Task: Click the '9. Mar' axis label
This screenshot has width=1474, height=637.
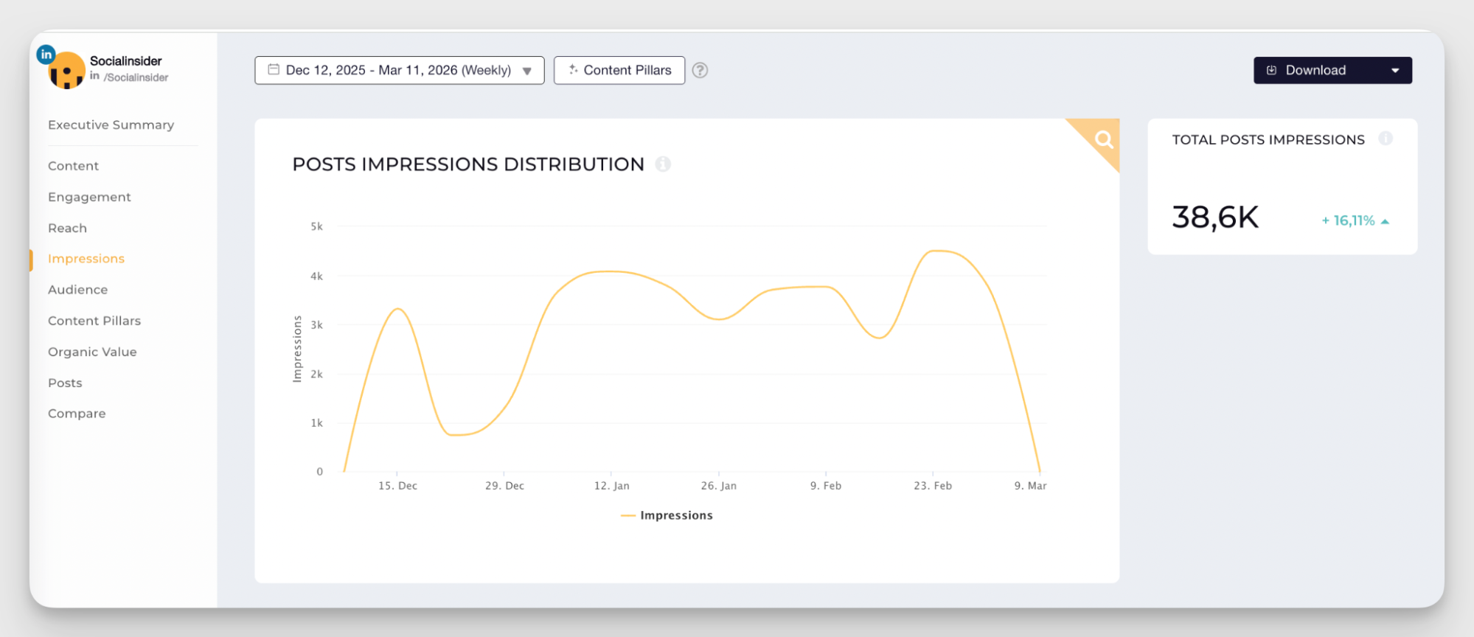Action: click(1030, 486)
